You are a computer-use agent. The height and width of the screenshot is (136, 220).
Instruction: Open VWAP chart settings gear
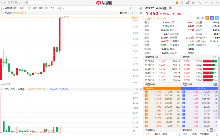(x=141, y=13)
